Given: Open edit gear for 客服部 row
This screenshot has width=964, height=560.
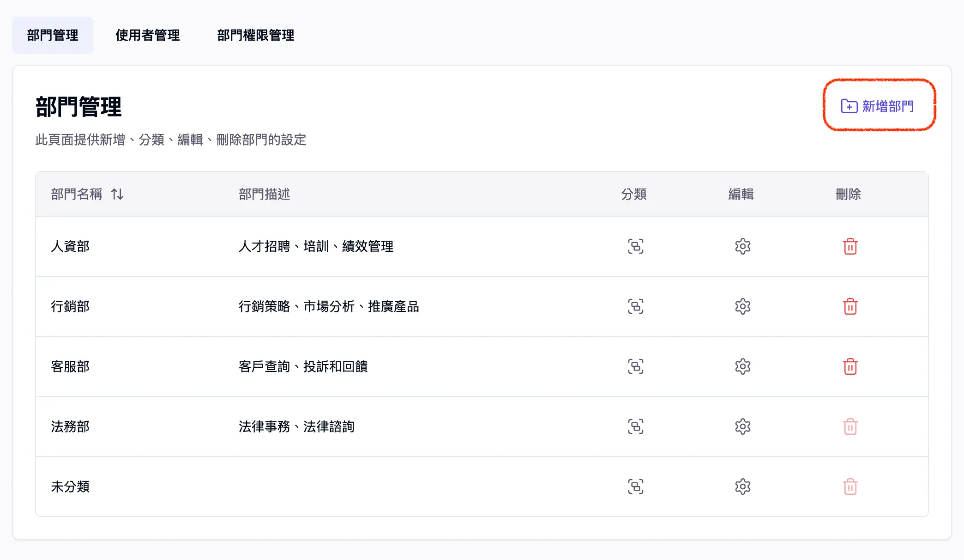Looking at the screenshot, I should pos(742,366).
